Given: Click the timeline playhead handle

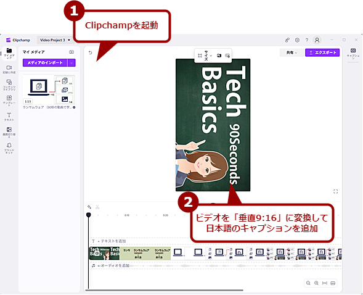Looking at the screenshot, I should tap(88, 215).
